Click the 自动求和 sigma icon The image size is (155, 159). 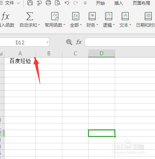click(x=30, y=16)
